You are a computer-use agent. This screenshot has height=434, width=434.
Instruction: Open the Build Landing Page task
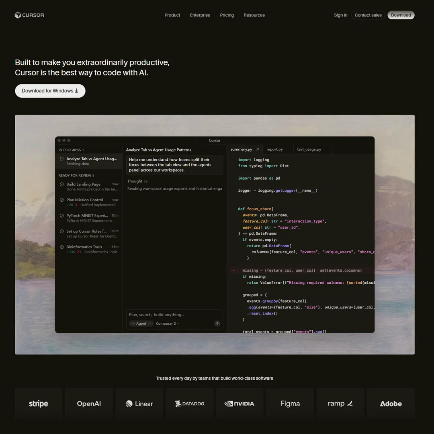88,186
